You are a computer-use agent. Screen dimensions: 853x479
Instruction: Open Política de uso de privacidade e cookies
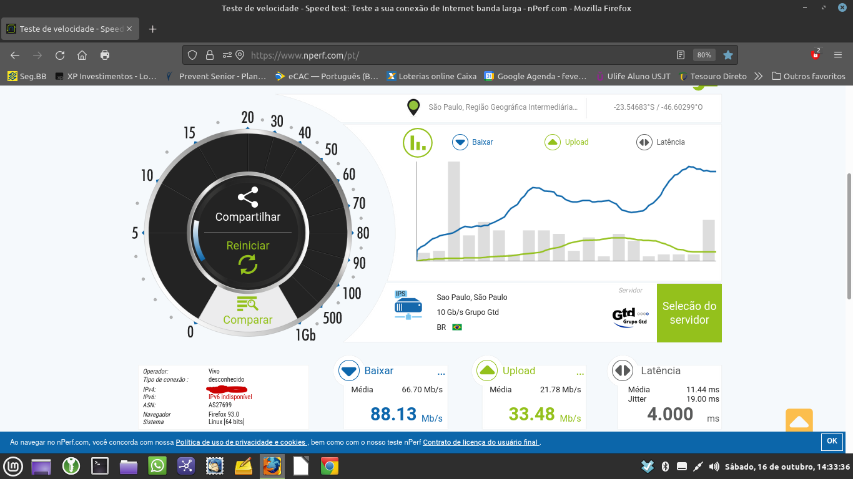(x=241, y=442)
